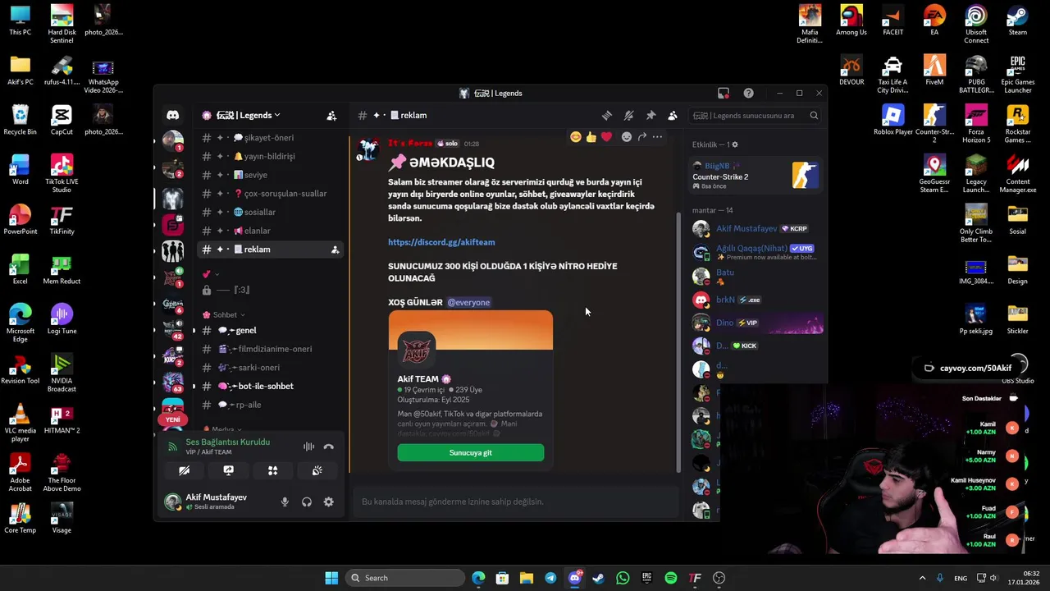Image resolution: width=1050 pixels, height=591 pixels.
Task: Open the Threads icon in channel header
Action: (606, 116)
